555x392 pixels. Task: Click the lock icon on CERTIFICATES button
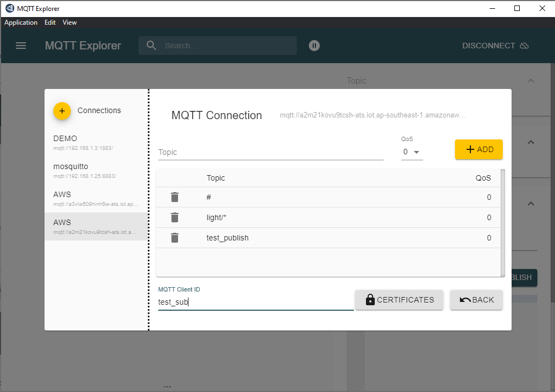coord(370,300)
